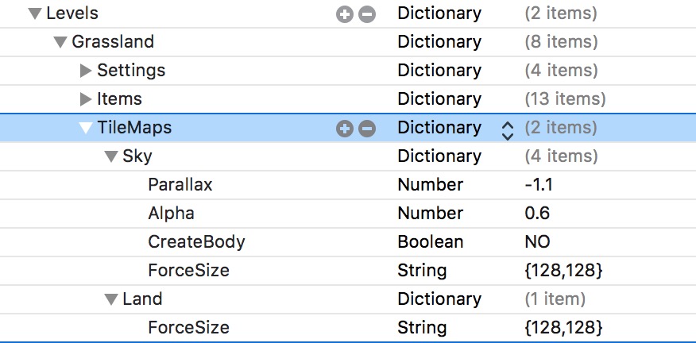Screen dimensions: 696x343
Task: Collapse the Land dictionary
Action: pos(111,299)
